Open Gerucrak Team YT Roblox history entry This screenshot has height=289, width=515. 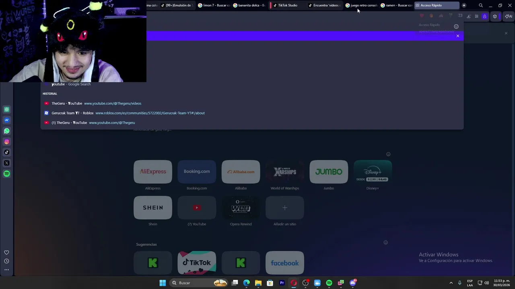coord(252,113)
